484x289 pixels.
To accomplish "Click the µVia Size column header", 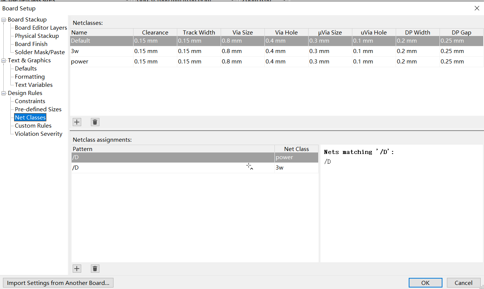I will click(x=330, y=32).
